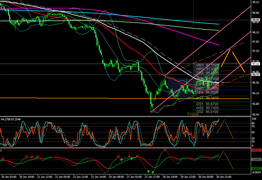Image resolution: width=262 pixels, height=180 pixels.
Task: Select the dark blue consolidation rectangle
Action: [181, 88]
